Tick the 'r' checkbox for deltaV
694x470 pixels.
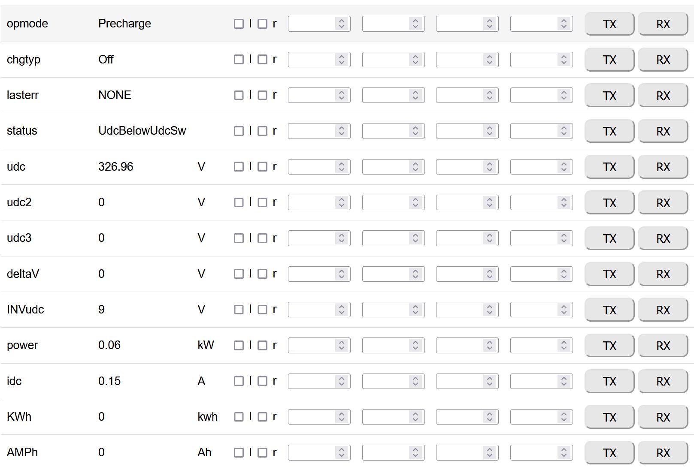point(262,274)
